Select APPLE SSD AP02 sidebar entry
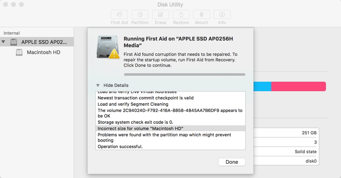Viewport: 341px width, 178px height. (44, 42)
